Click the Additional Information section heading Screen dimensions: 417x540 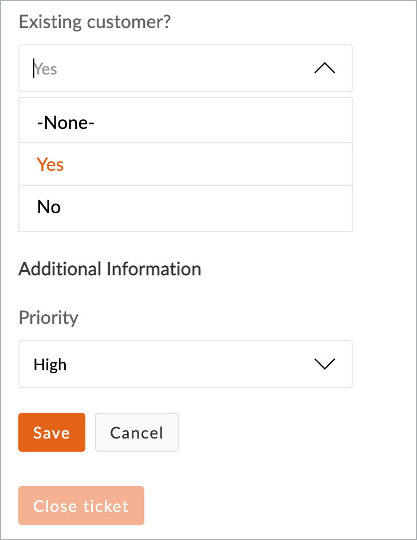click(110, 269)
